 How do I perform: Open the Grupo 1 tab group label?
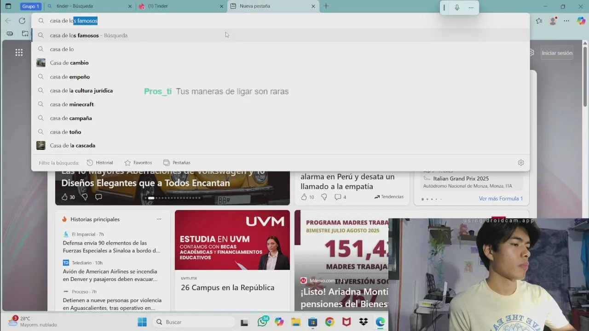point(30,6)
